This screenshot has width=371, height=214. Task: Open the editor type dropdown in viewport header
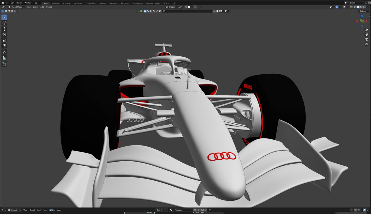4,7
